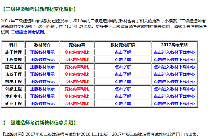Click the 工程法规 subject cell

coord(13,60)
